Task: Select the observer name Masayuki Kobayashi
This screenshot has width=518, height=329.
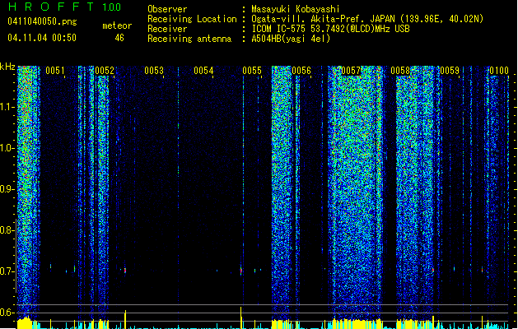Action: click(296, 9)
